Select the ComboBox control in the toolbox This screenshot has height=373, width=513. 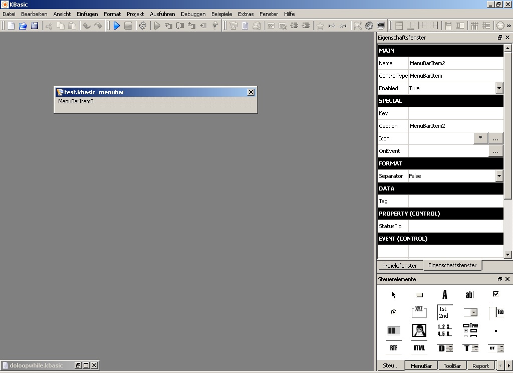click(470, 312)
